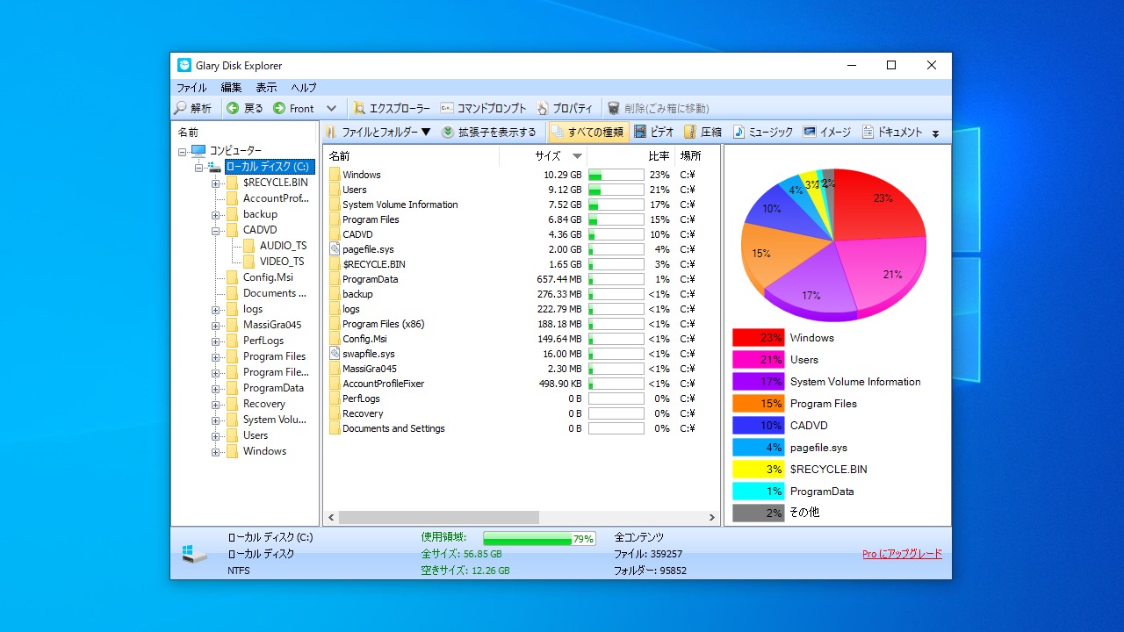The image size is (1124, 632).
Task: Sort by the 比率 column header
Action: click(x=631, y=155)
